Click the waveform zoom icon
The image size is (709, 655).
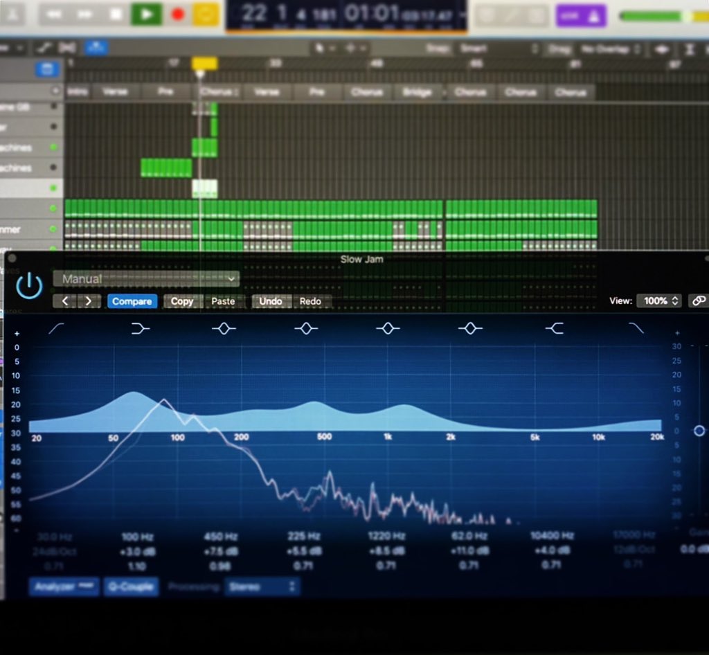(x=663, y=49)
